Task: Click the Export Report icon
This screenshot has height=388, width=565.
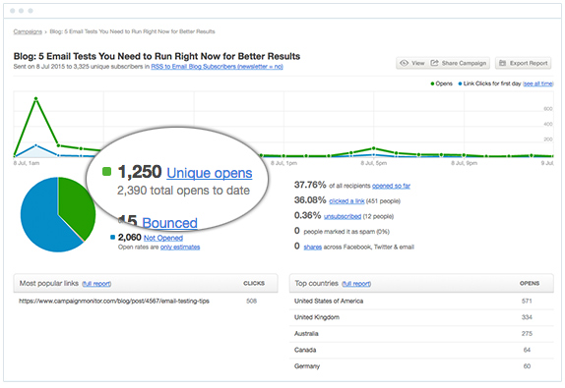Action: (502, 63)
